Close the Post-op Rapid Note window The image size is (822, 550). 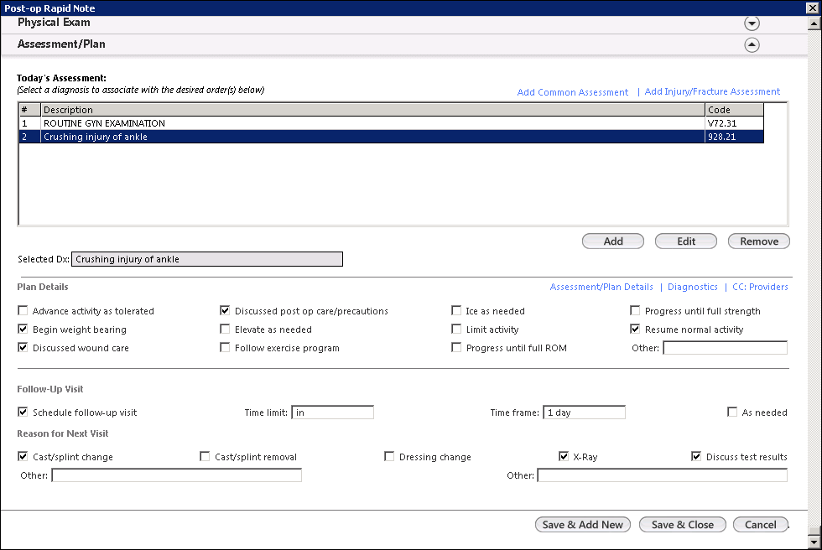(x=812, y=8)
